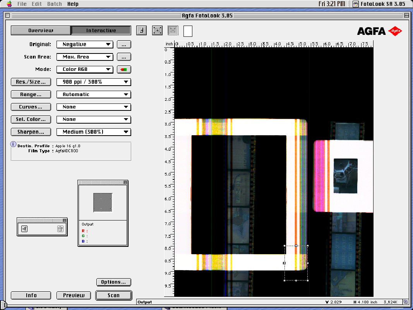The width and height of the screenshot is (413, 310).
Task: Click the slide photo thumbnail in the preview
Action: pyautogui.click(x=345, y=176)
